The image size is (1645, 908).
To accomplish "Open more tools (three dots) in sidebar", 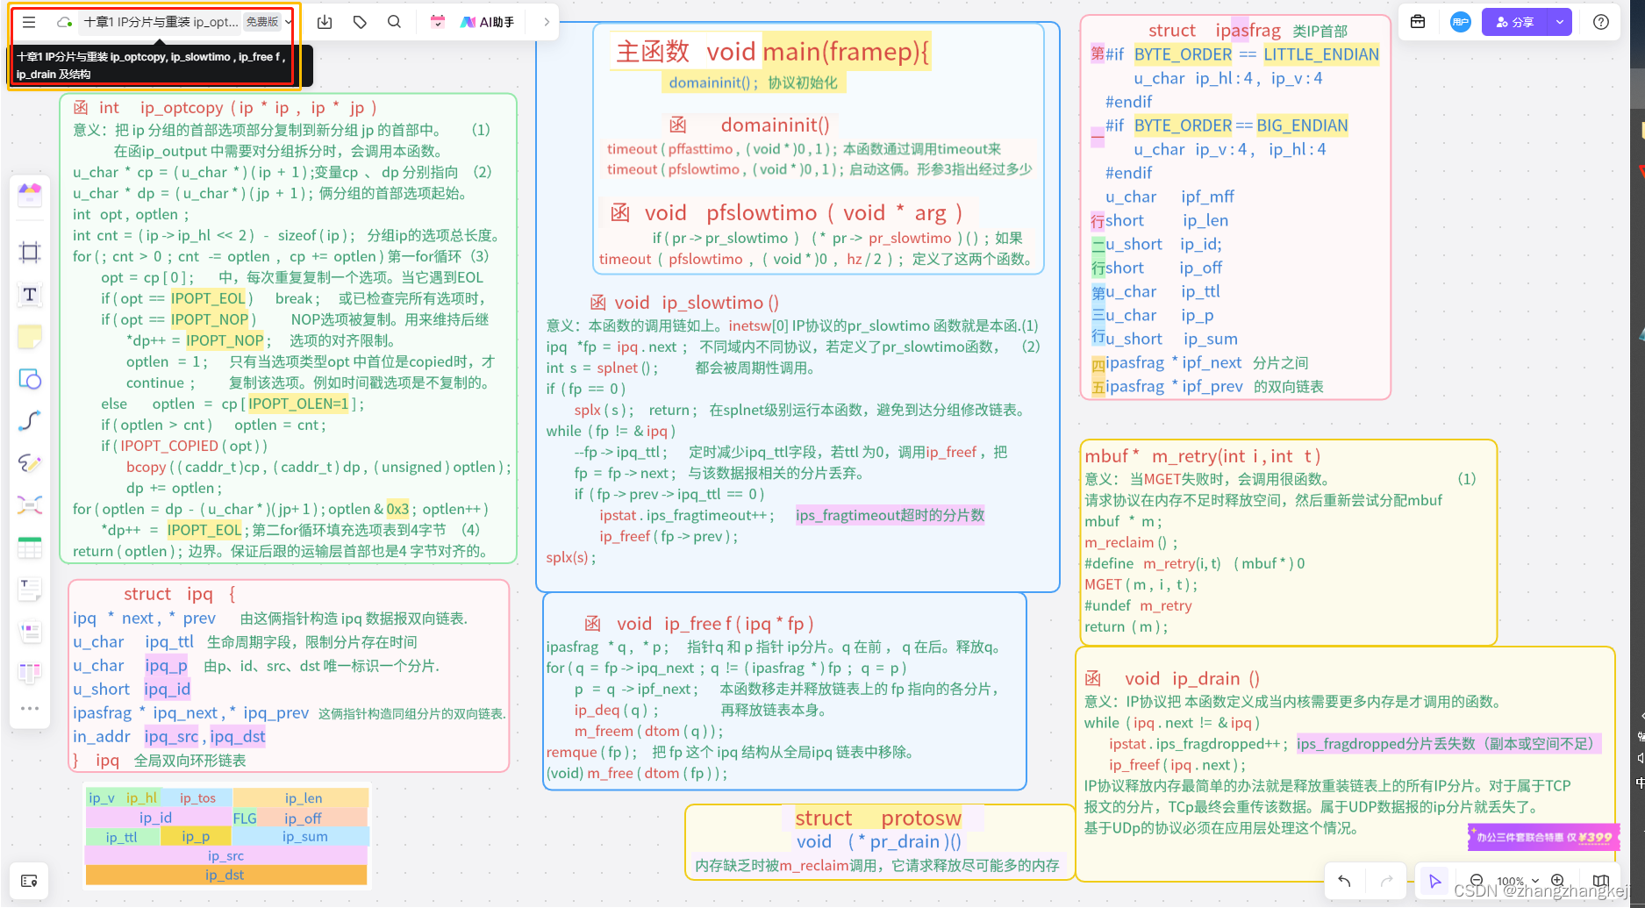I will point(30,708).
